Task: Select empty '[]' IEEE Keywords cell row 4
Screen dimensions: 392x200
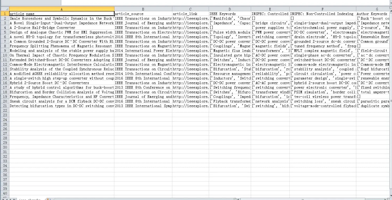Action: [230, 28]
